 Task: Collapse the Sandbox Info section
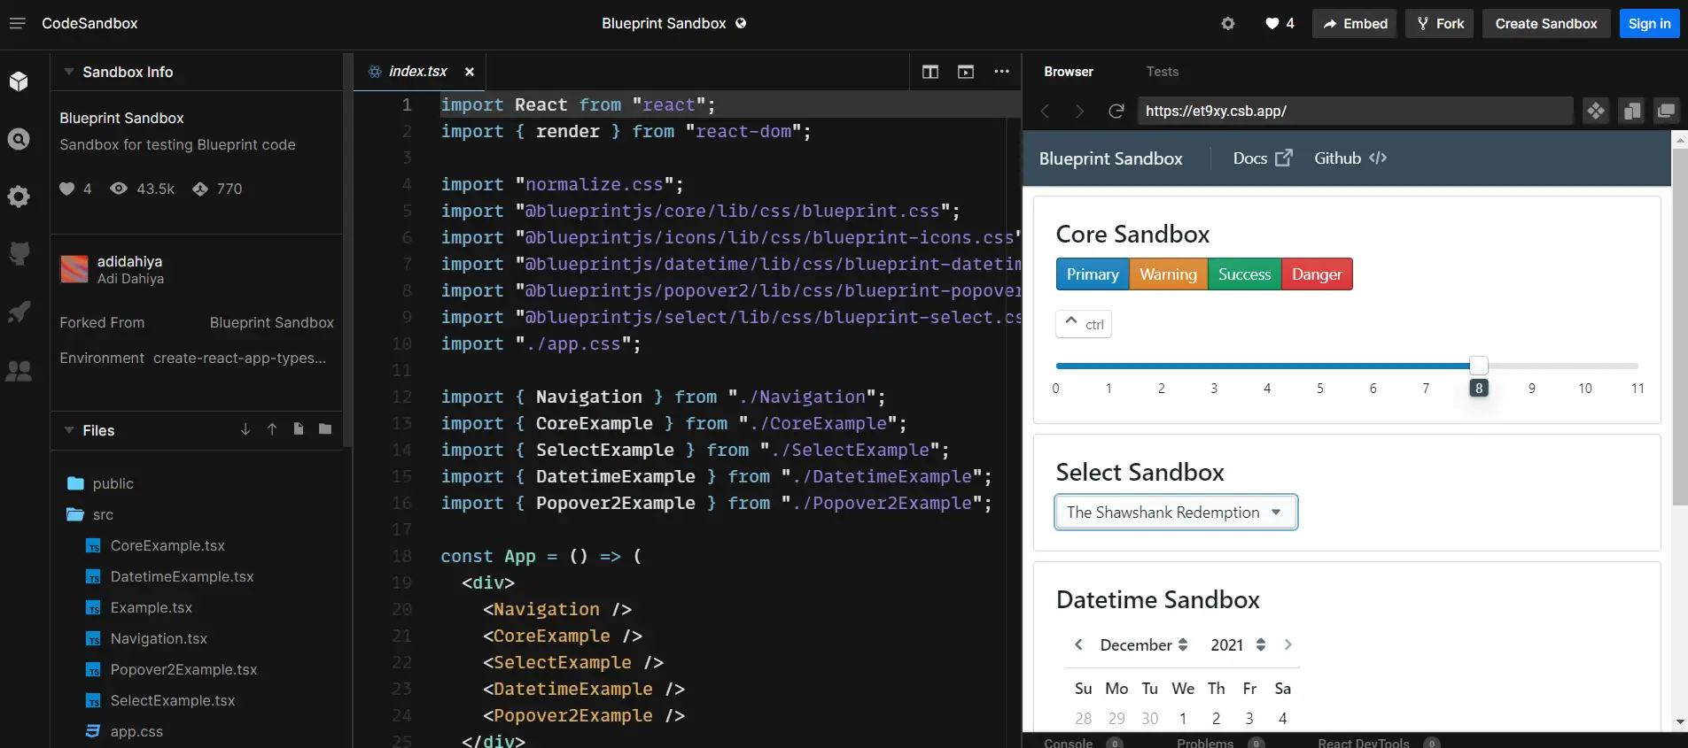(x=69, y=72)
